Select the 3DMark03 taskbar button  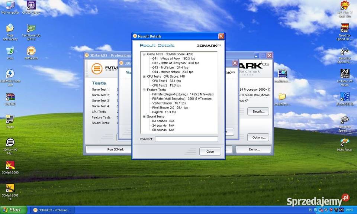tap(52, 210)
